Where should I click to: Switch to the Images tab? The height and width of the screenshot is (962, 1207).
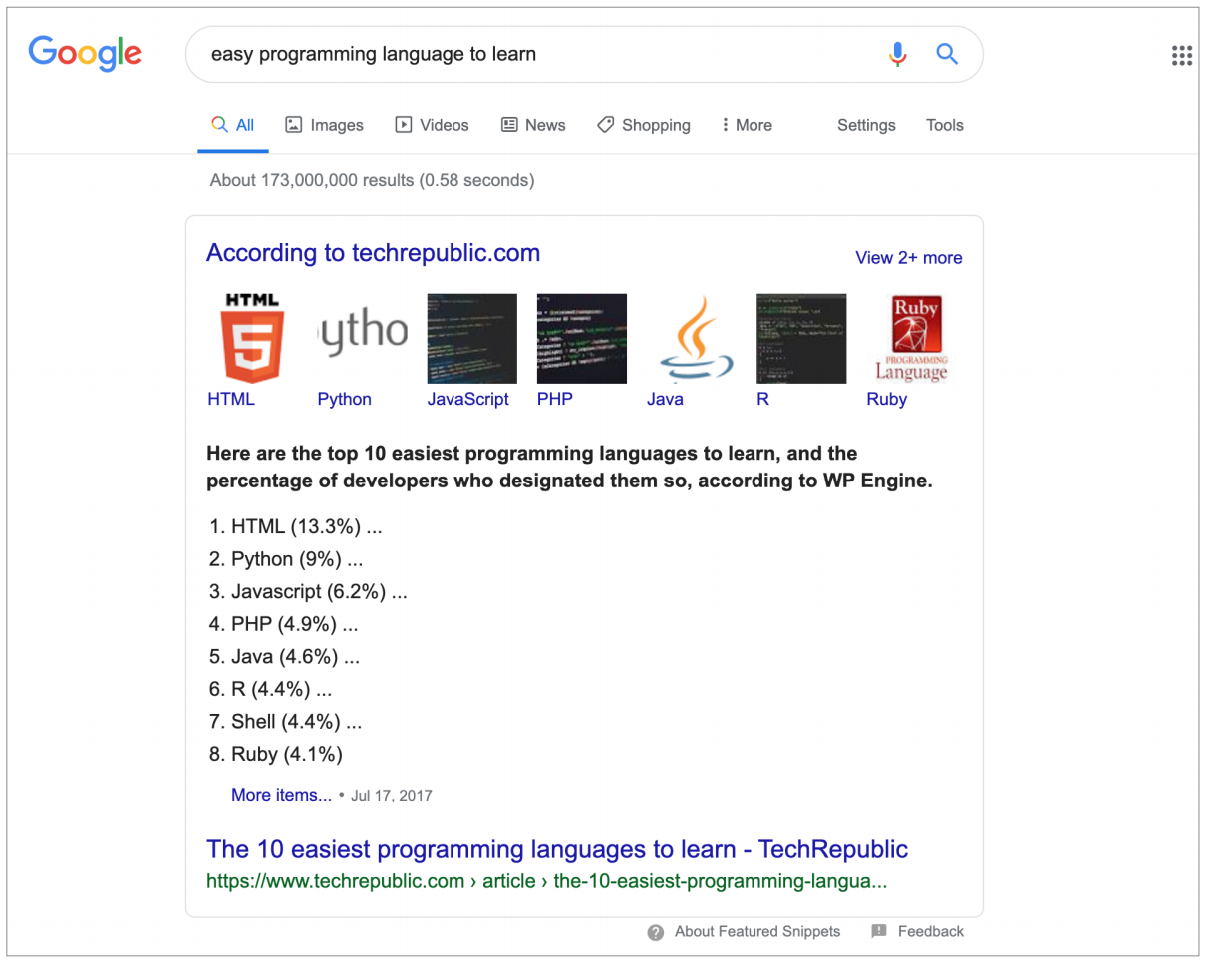325,125
